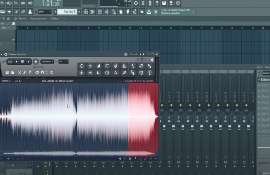This screenshot has width=270, height=175.
Task: Toggle Insert 20 mixer track enable light
Action: coord(190,105)
